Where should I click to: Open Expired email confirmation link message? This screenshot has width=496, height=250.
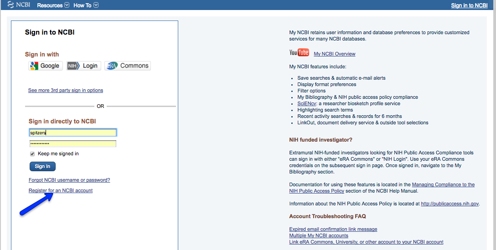pos(333,229)
